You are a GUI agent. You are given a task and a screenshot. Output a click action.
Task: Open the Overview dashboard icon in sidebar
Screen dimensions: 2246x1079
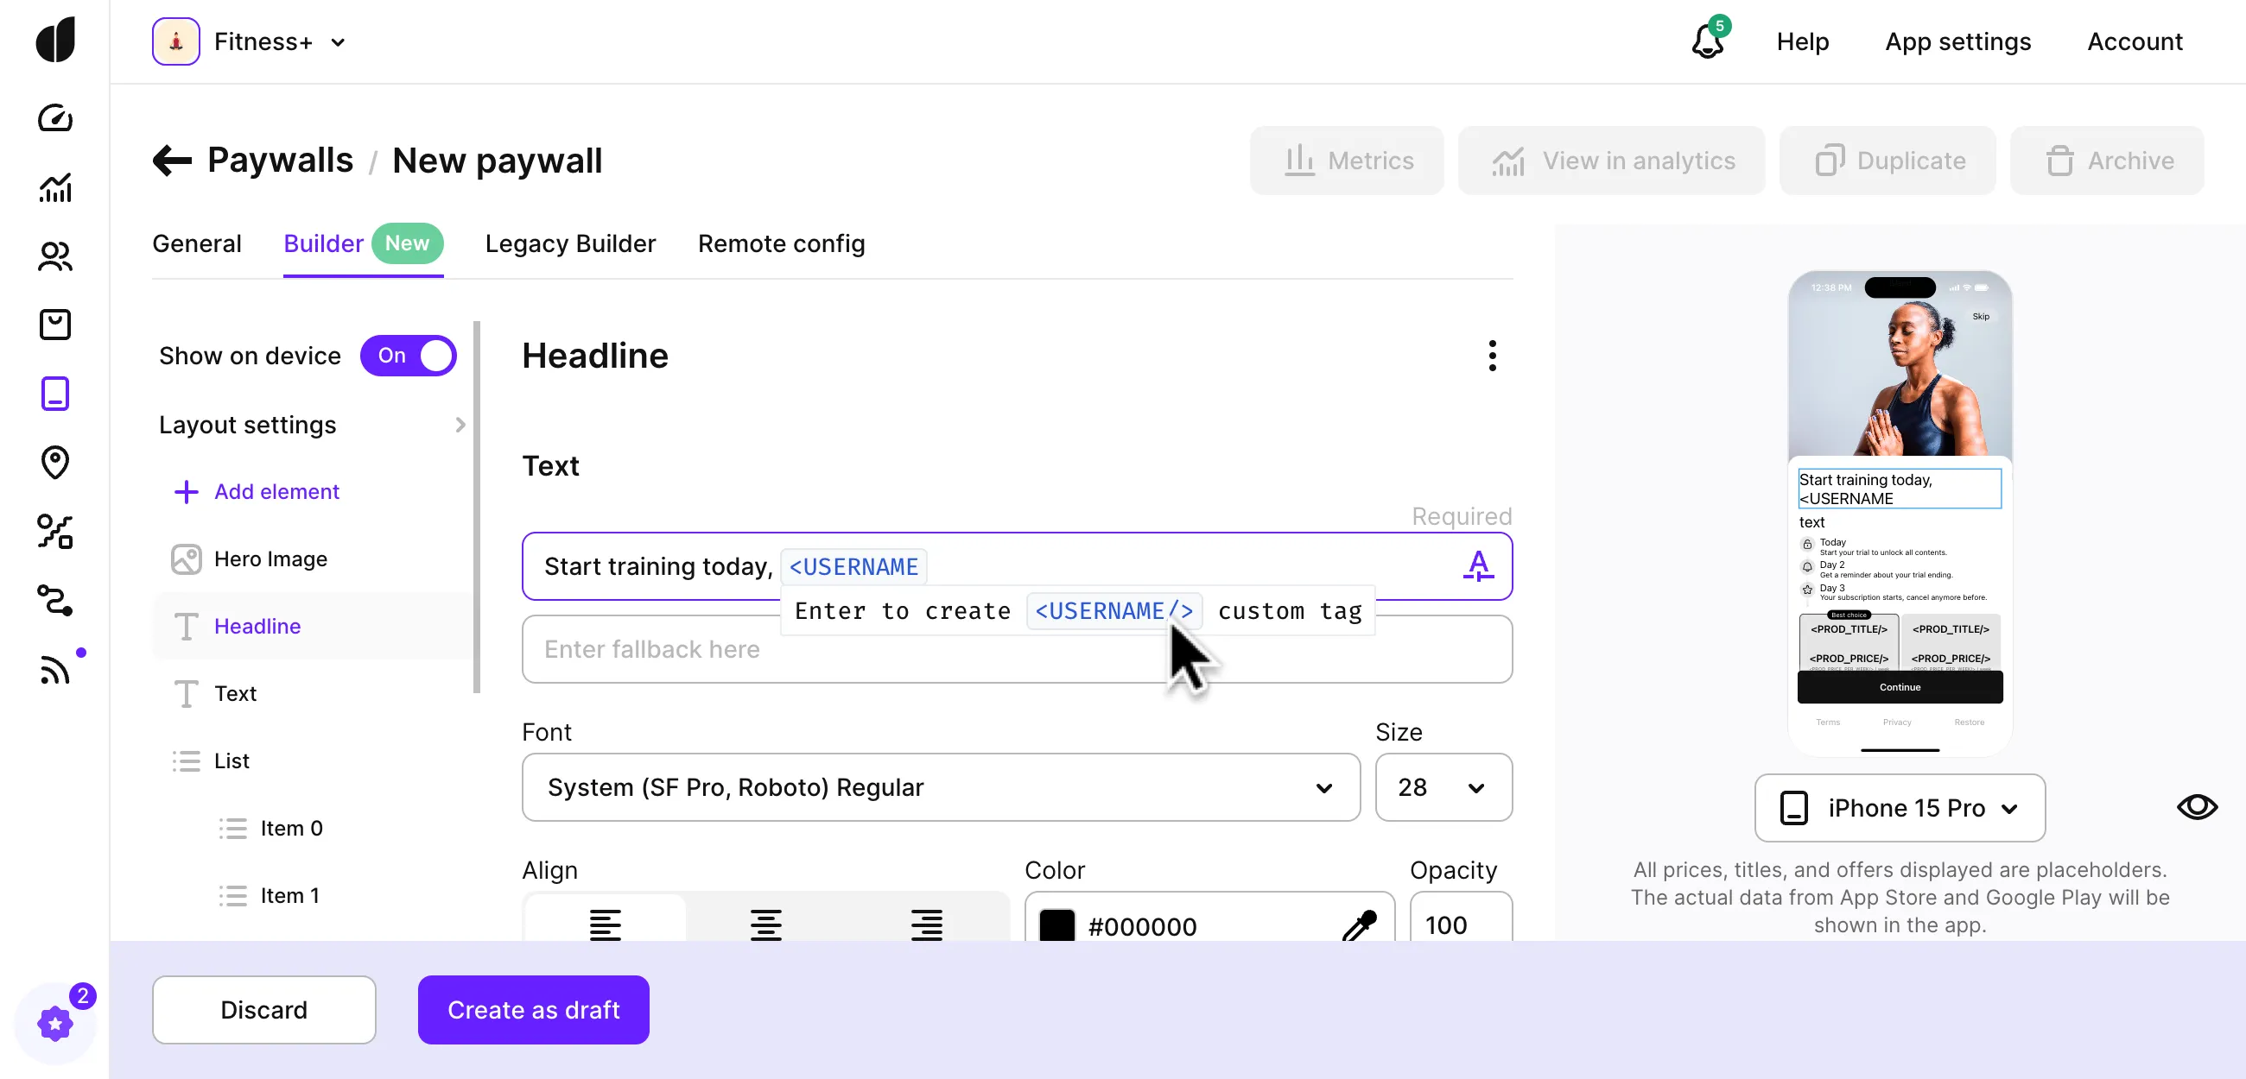click(x=55, y=119)
